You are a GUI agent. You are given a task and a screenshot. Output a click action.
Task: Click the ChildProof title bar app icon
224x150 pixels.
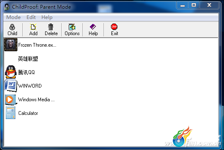(7, 7)
